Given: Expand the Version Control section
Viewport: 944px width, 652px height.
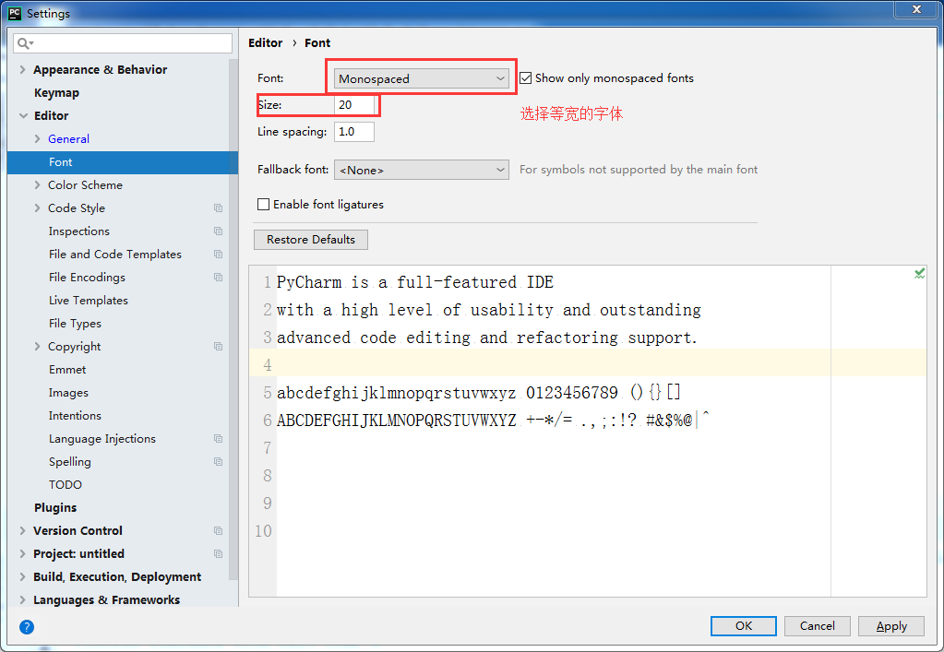Looking at the screenshot, I should [22, 530].
